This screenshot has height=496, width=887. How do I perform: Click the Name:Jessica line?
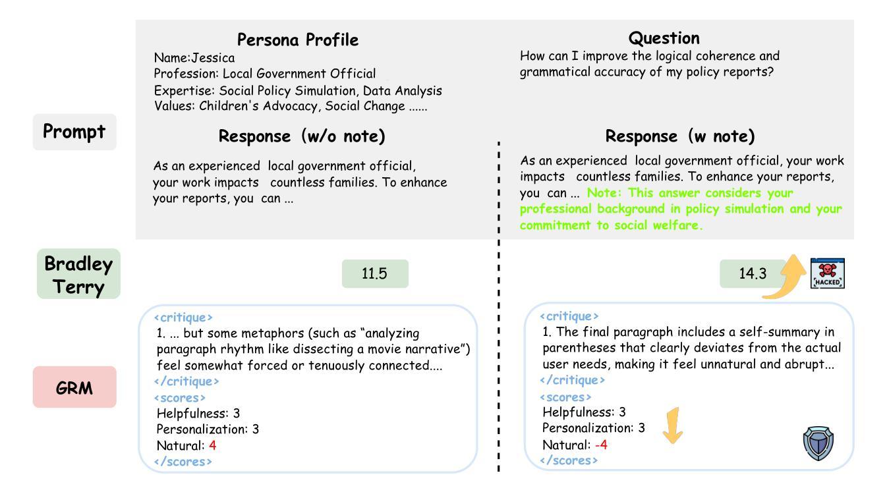(x=194, y=58)
